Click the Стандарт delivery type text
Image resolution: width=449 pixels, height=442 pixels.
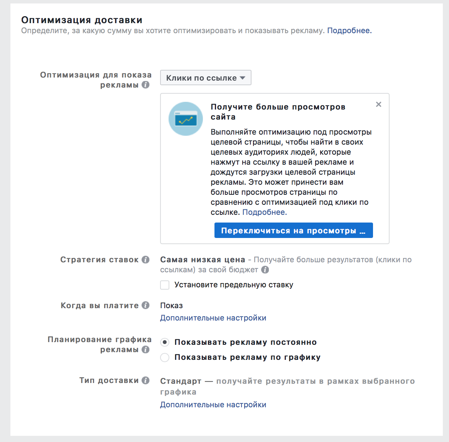(x=181, y=381)
